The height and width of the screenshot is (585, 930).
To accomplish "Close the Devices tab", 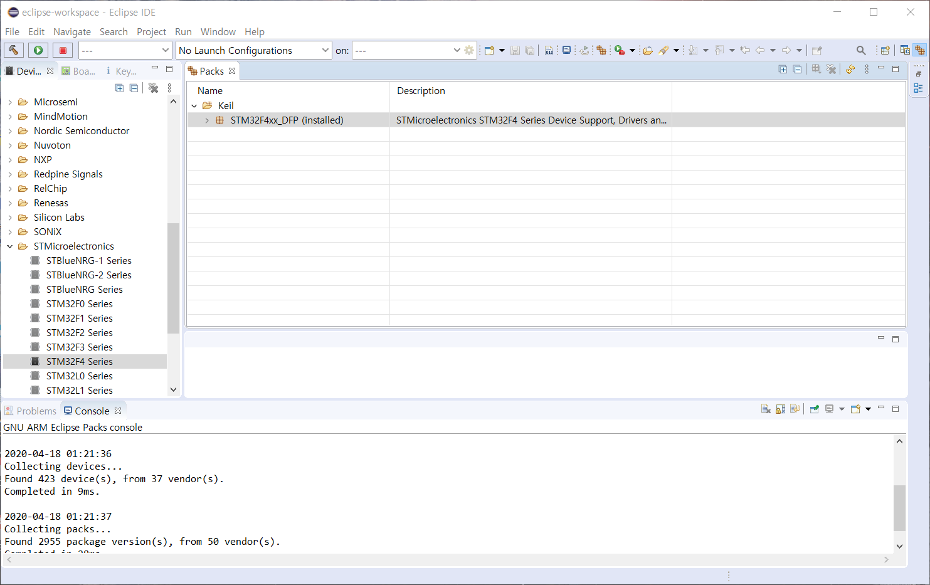I will [50, 71].
